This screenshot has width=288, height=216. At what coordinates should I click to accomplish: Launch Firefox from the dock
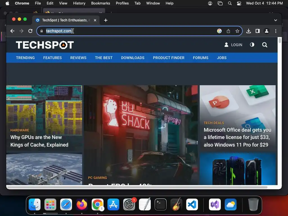(82, 204)
